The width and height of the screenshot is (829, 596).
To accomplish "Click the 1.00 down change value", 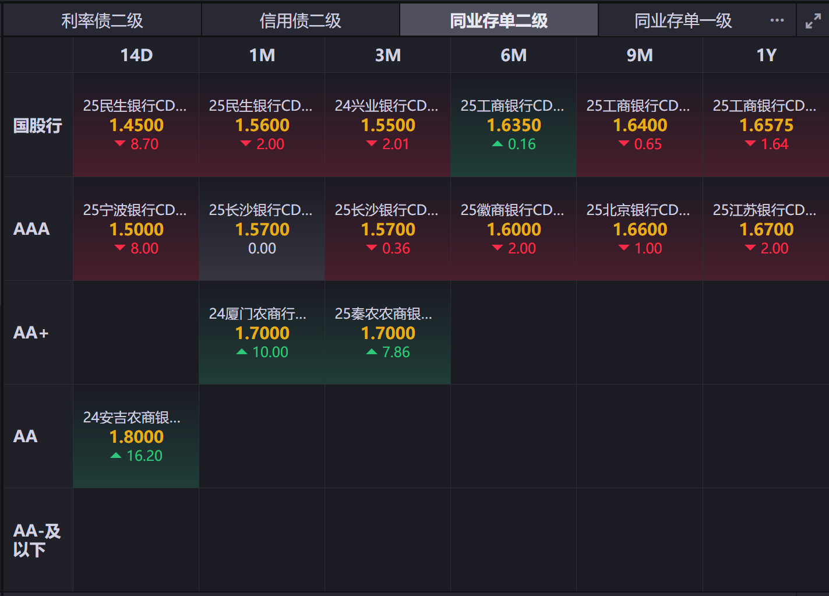I will [x=640, y=248].
